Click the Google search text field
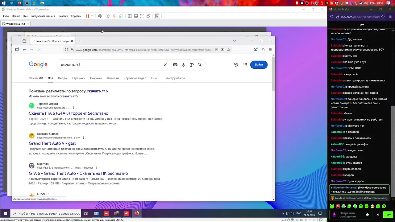 pyautogui.click(x=111, y=65)
